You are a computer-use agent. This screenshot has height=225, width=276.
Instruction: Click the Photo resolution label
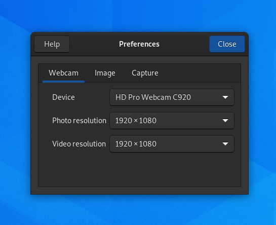(79, 121)
